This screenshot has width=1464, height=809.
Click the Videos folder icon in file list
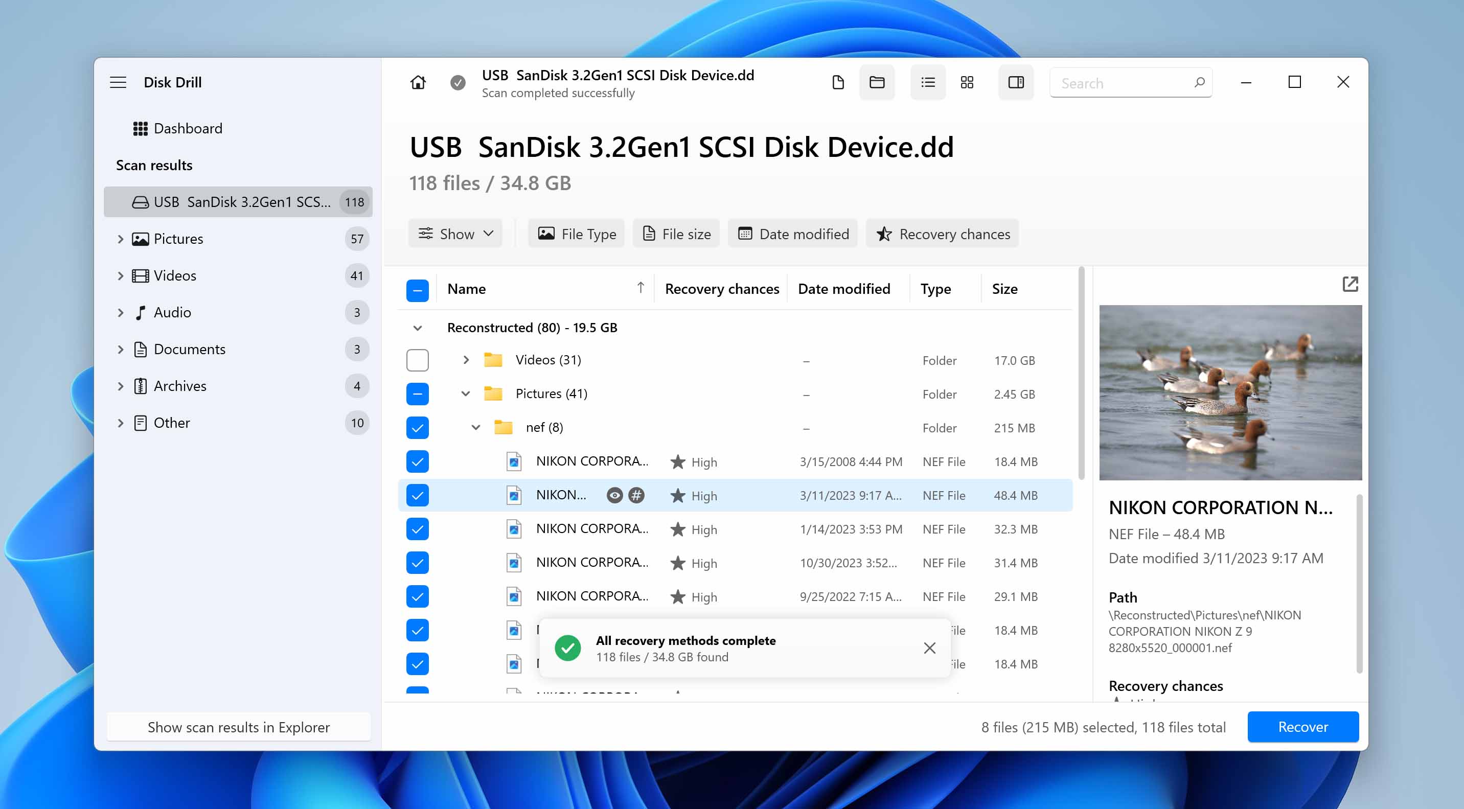pos(493,360)
